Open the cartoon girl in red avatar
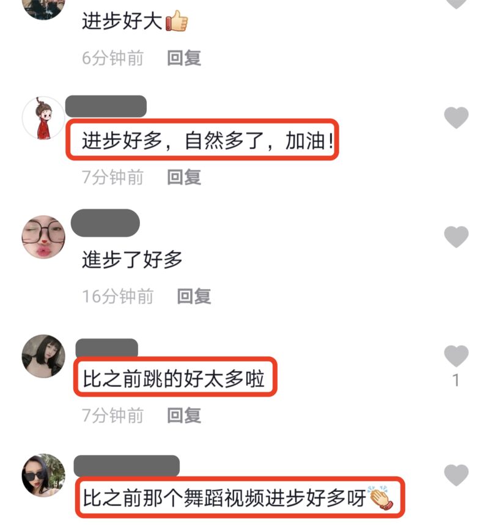The width and height of the screenshot is (489, 525). tap(43, 118)
